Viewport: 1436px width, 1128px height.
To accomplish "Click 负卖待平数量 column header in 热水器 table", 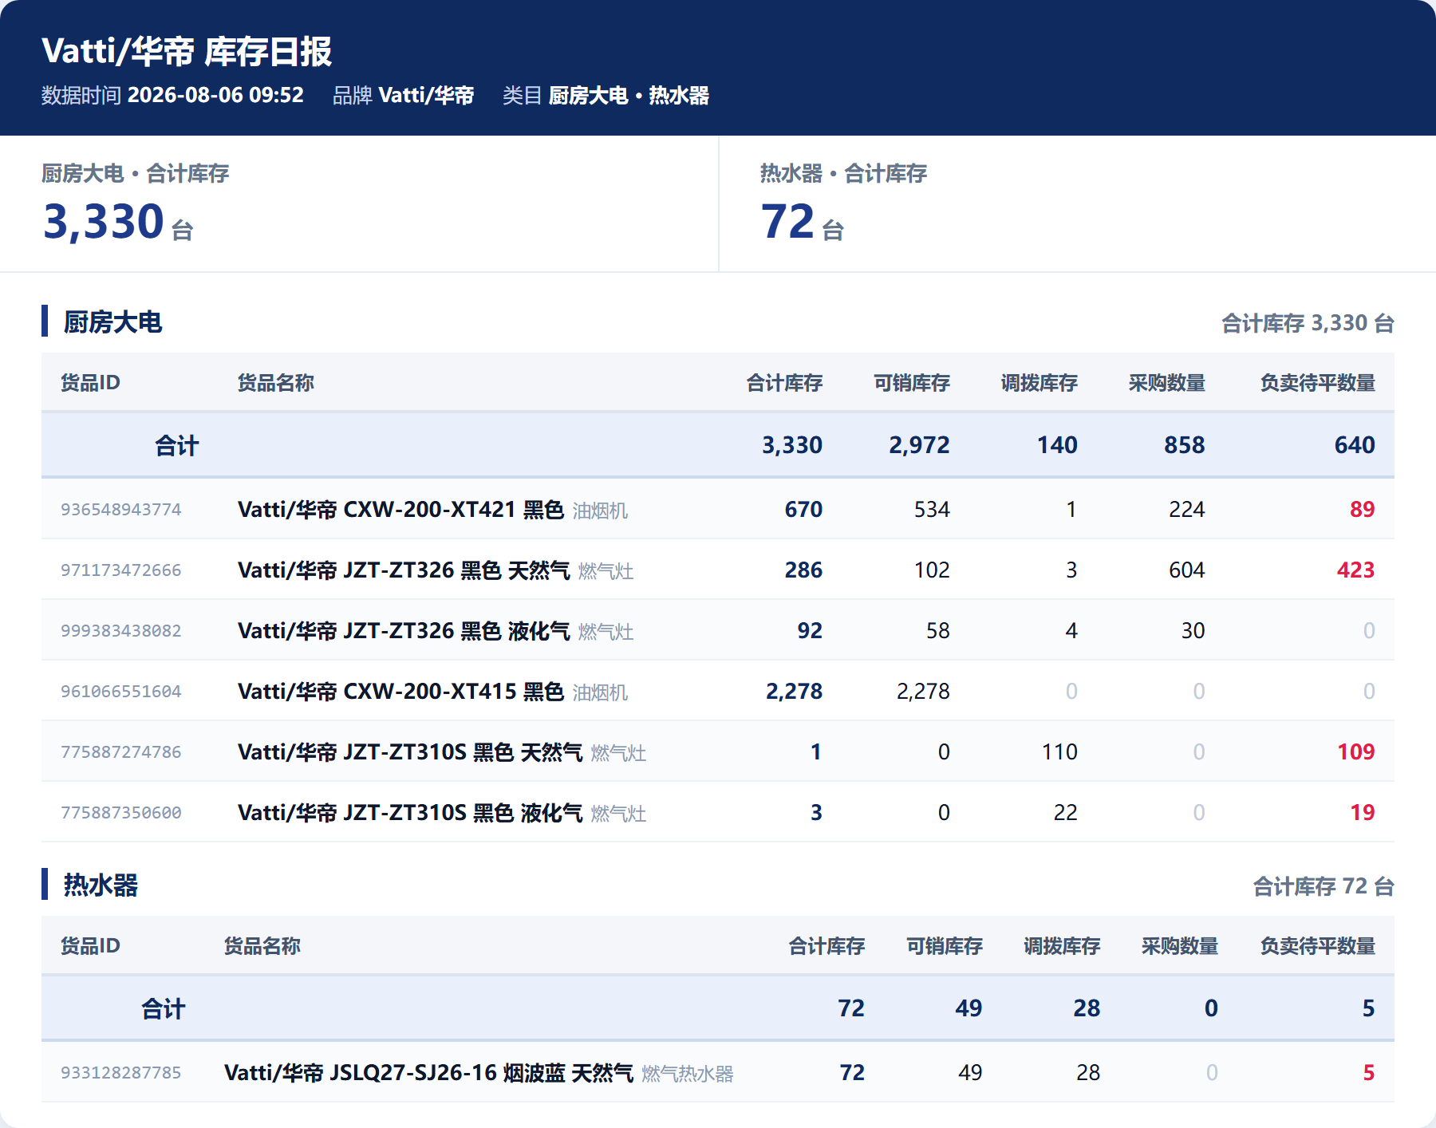I will coord(1317,946).
